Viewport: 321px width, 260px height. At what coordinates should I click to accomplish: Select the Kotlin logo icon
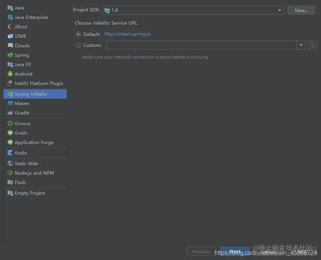click(10, 153)
